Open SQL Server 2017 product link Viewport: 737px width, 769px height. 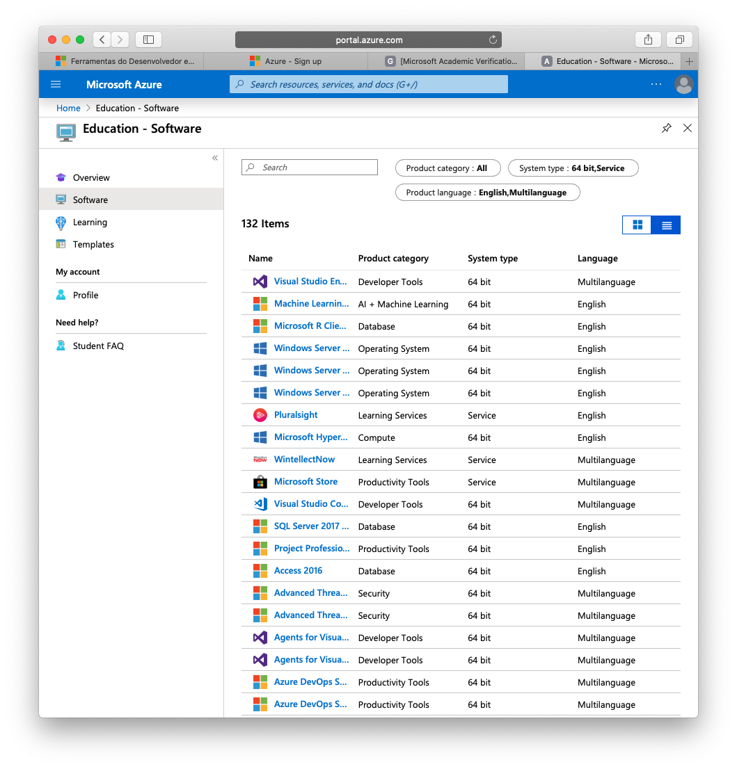311,526
